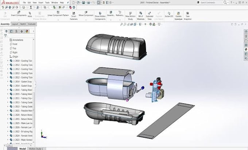Screen dimensions: 248x150
Task: Switch to the Evaluate tab
Action: (32, 24)
